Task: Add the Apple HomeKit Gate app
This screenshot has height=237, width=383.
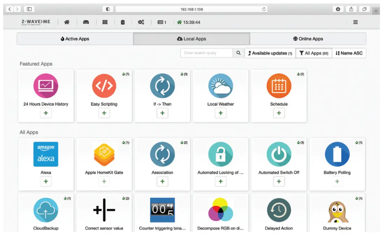Action: click(x=104, y=181)
